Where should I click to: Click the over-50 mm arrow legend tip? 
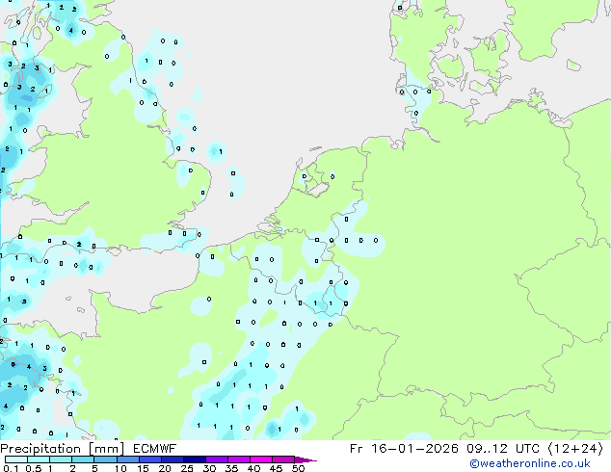pos(305,459)
